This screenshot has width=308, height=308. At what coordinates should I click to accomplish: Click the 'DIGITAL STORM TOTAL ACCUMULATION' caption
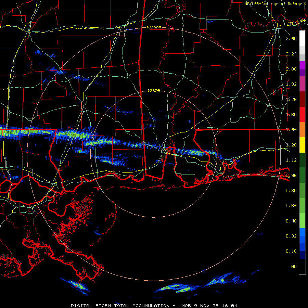120,306
